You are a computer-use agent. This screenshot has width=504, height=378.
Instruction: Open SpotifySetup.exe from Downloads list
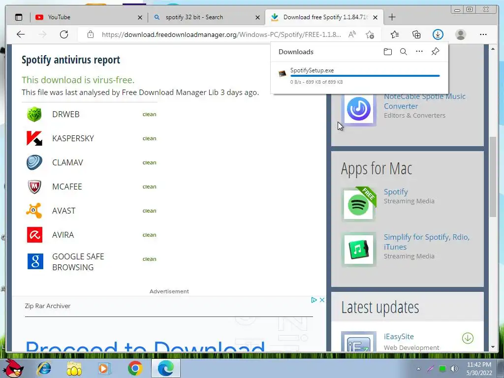click(312, 70)
